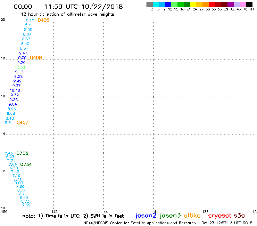Click the 6.99 wave height value
Viewport: 257px width, 226px height.
tap(24, 197)
